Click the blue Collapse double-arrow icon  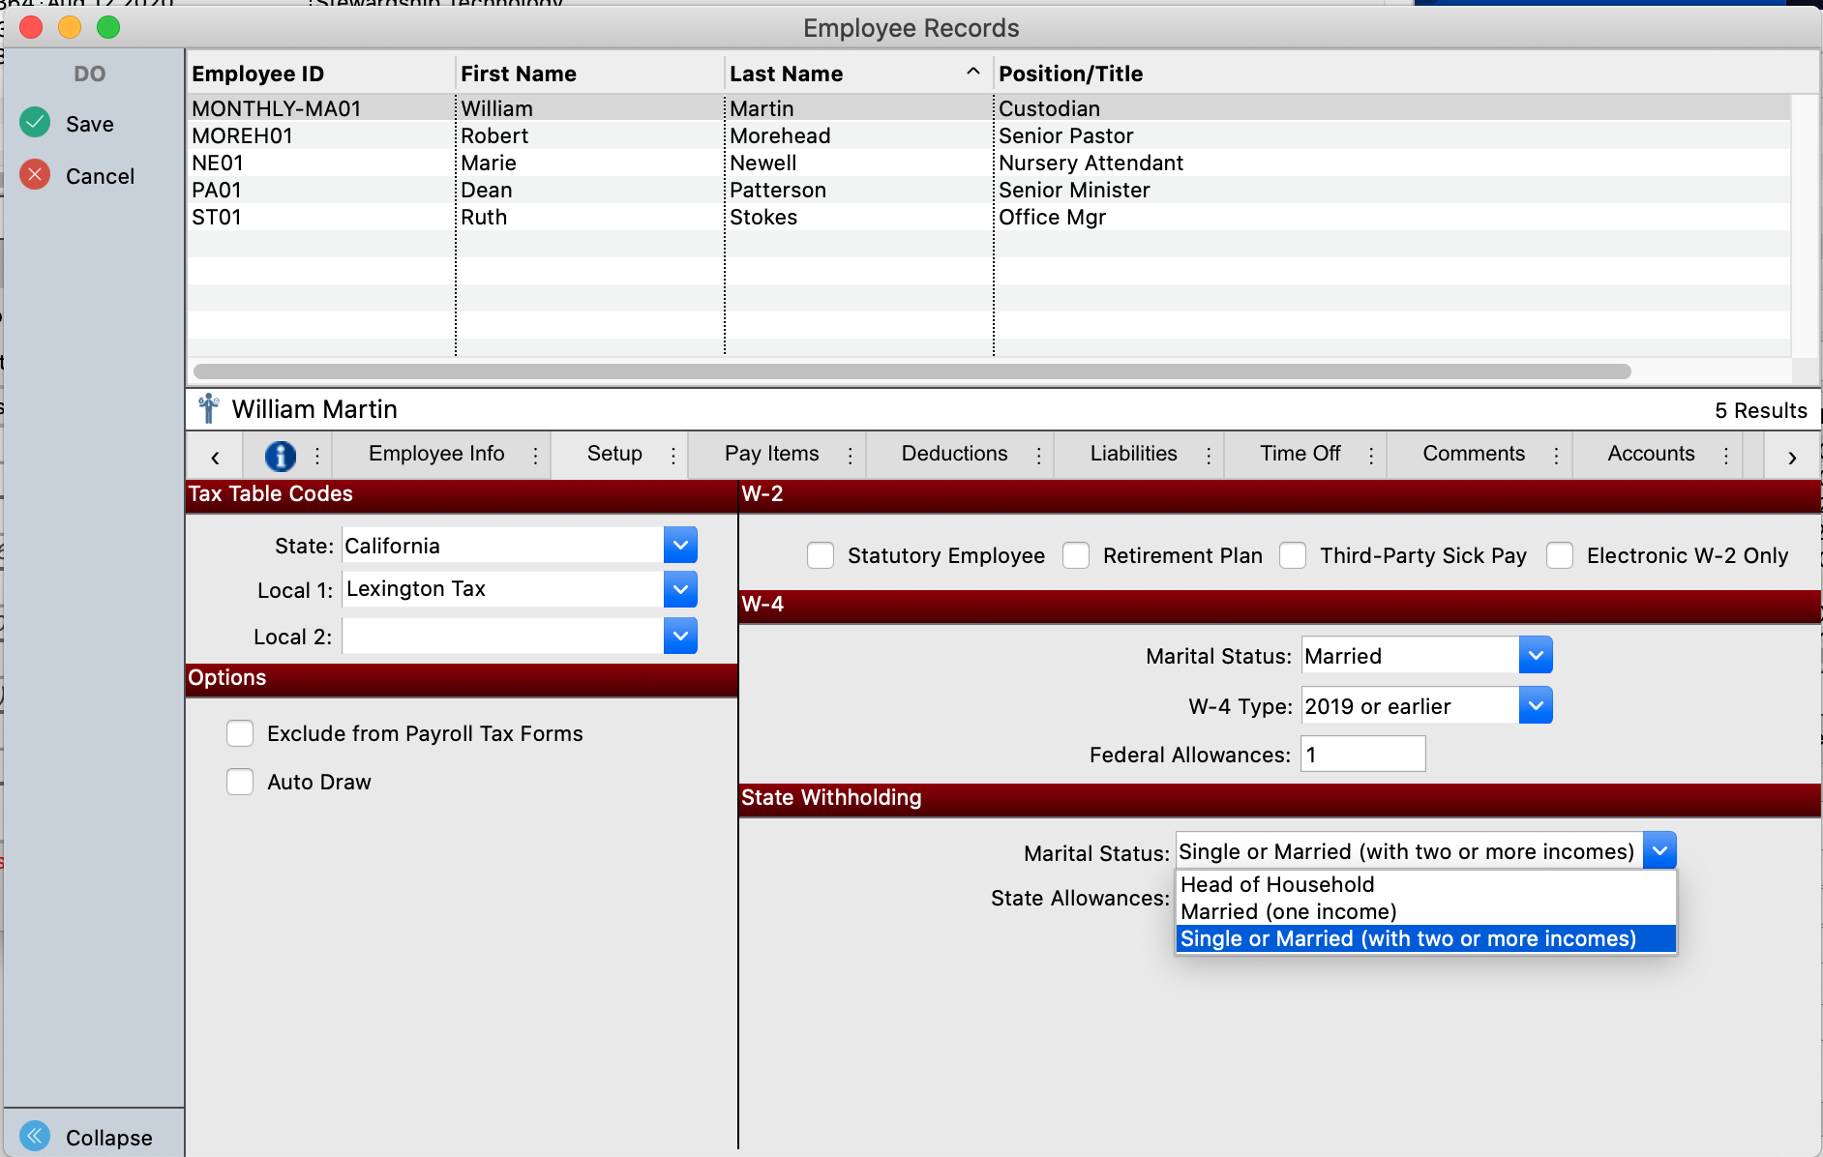coord(35,1136)
